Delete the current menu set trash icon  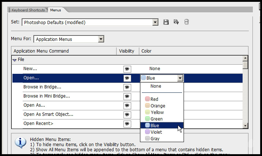(187, 22)
